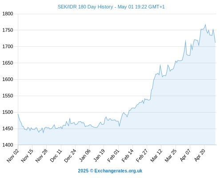Image resolution: width=220 pixels, height=178 pixels.
Task: Select the Jan 19 x-axis date label
Action: [x=99, y=156]
